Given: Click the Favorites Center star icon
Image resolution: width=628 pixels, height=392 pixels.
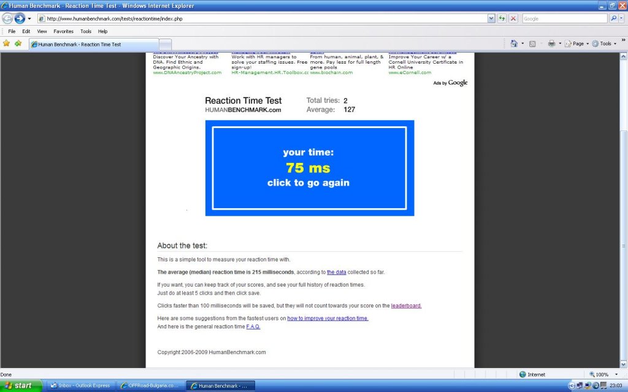Looking at the screenshot, I should 6,43.
